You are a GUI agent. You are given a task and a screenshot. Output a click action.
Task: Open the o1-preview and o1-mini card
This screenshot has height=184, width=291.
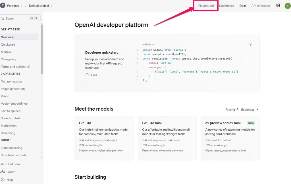click(230, 138)
